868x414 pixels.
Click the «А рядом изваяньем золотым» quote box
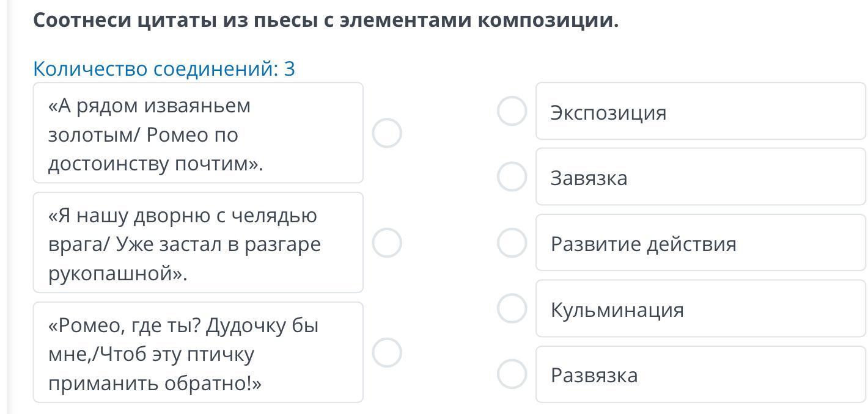[197, 133]
